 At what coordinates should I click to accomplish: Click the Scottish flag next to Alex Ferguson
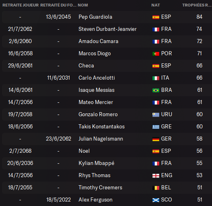pyautogui.click(x=156, y=200)
